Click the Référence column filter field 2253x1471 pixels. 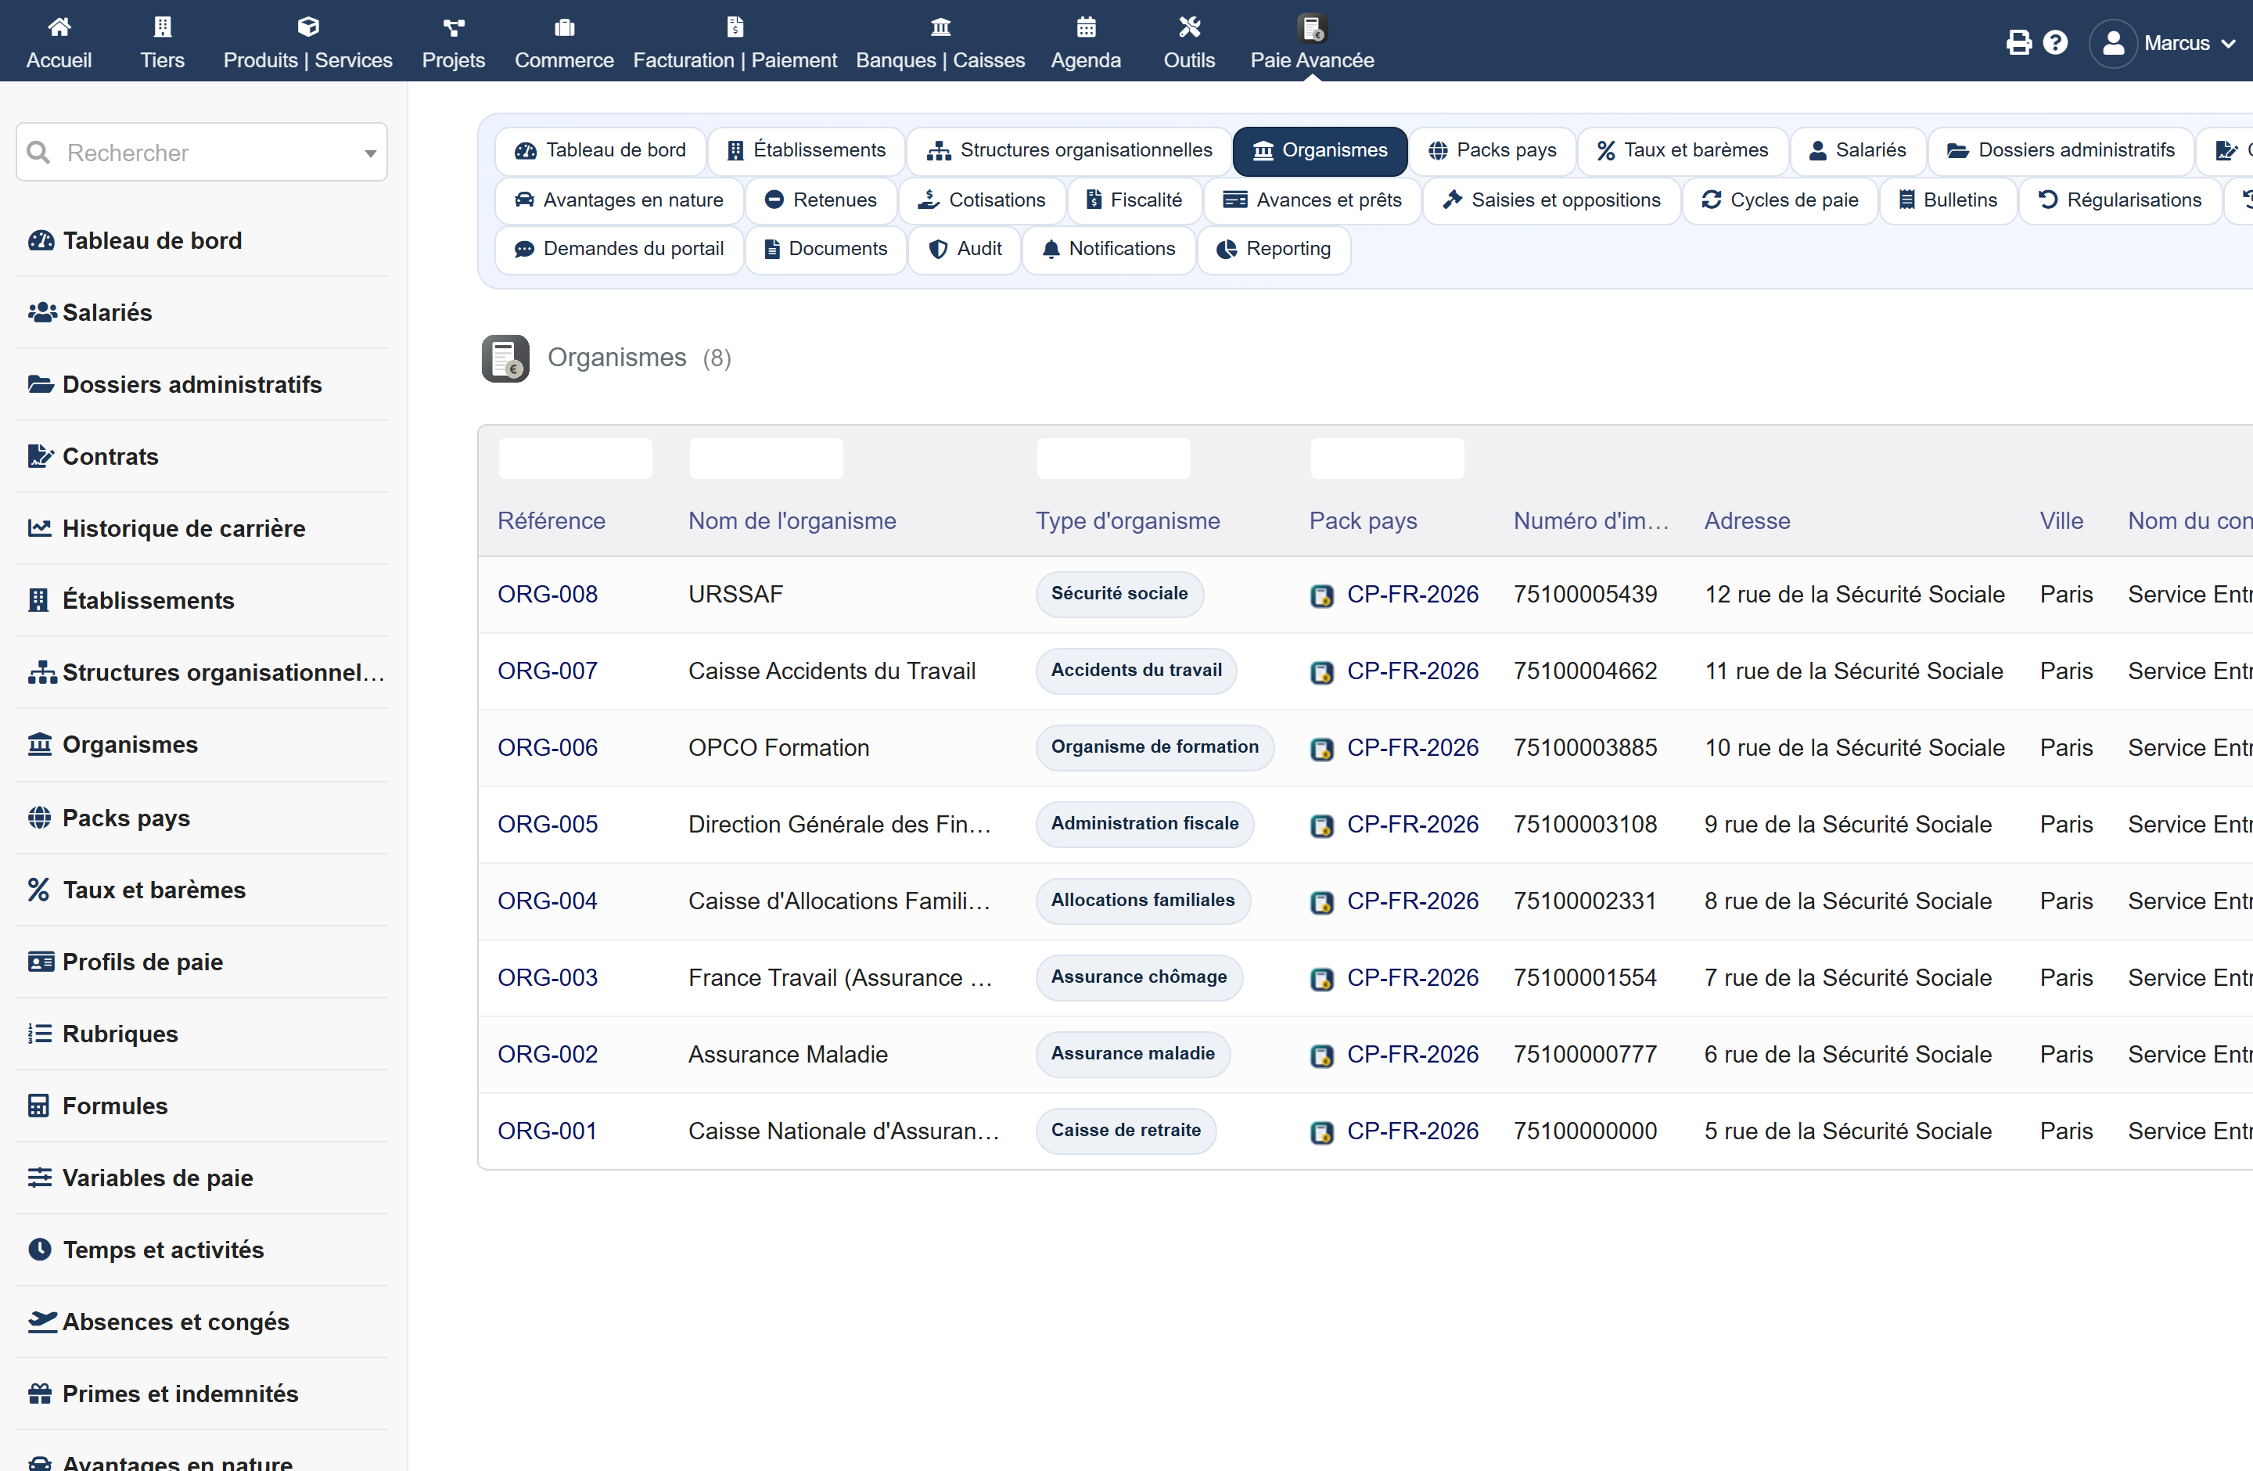click(575, 459)
